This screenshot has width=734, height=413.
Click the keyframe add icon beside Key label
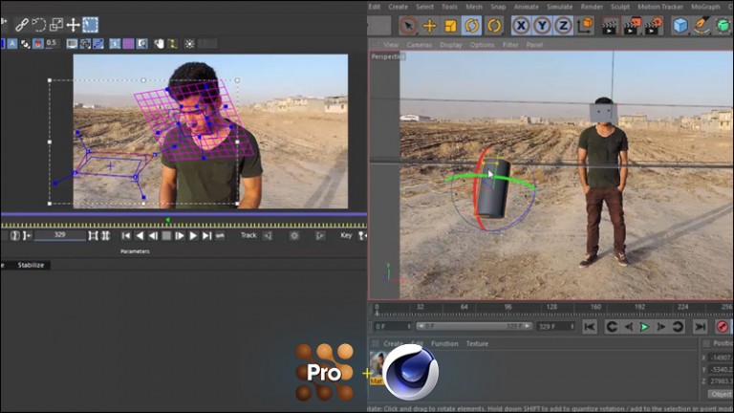coord(362,235)
